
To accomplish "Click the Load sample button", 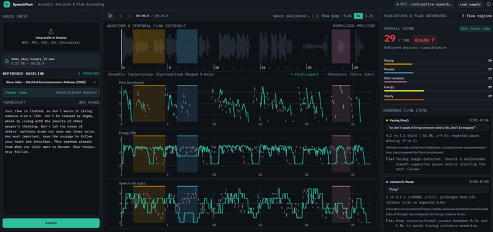I will 470,4.
